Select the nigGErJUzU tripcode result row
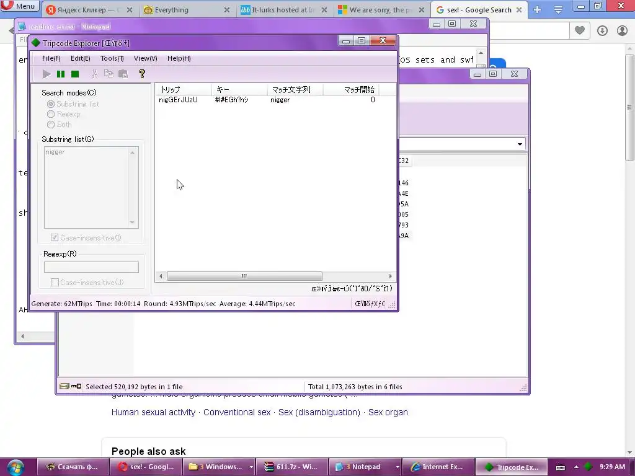635x476 pixels. click(267, 100)
